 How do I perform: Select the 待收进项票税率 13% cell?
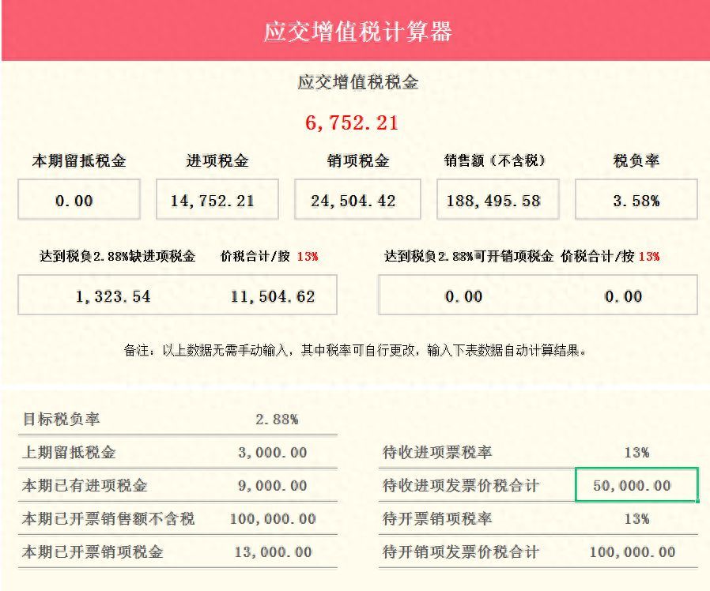pos(636,453)
